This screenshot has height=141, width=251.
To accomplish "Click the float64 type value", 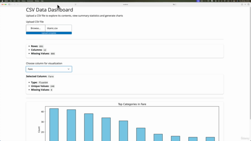I will click(43, 83).
